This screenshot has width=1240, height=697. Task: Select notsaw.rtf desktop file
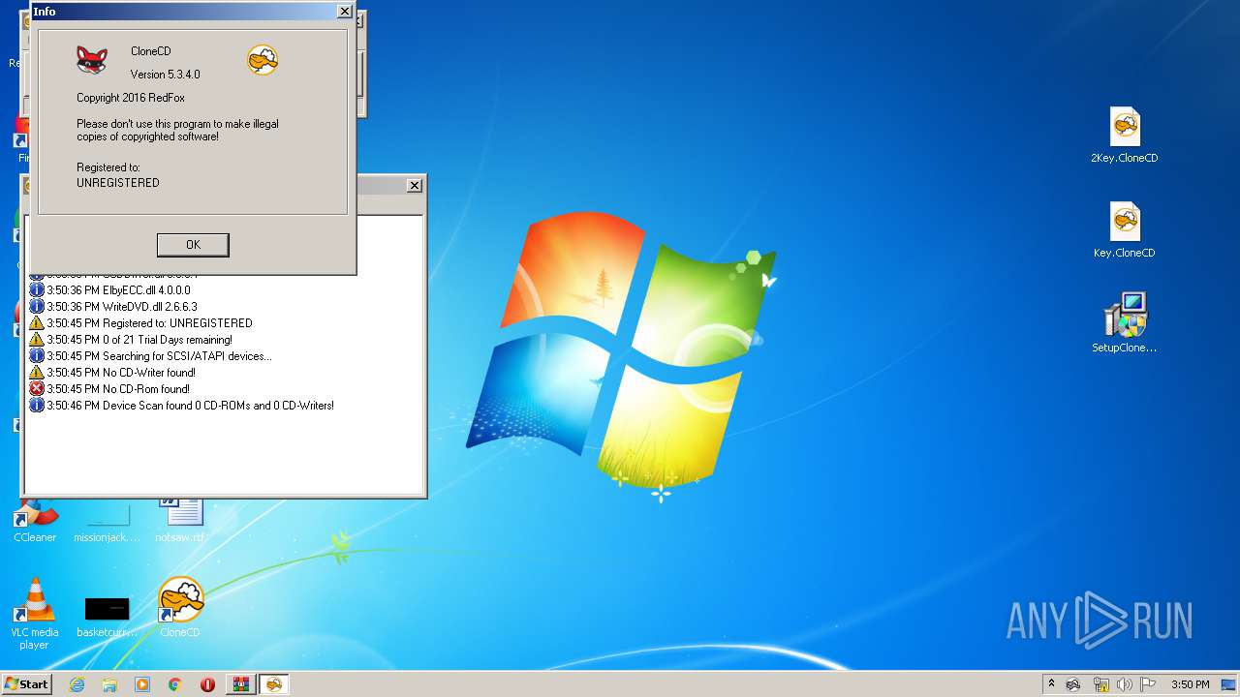click(180, 523)
